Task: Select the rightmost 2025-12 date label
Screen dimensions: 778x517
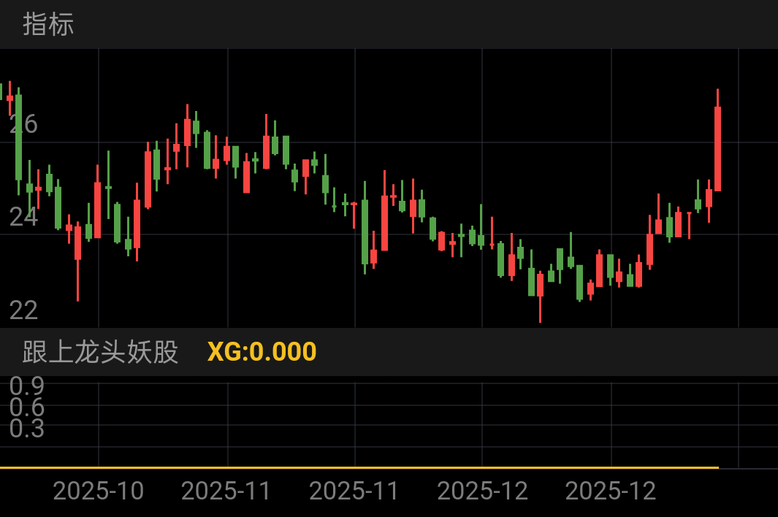Action: [x=611, y=491]
